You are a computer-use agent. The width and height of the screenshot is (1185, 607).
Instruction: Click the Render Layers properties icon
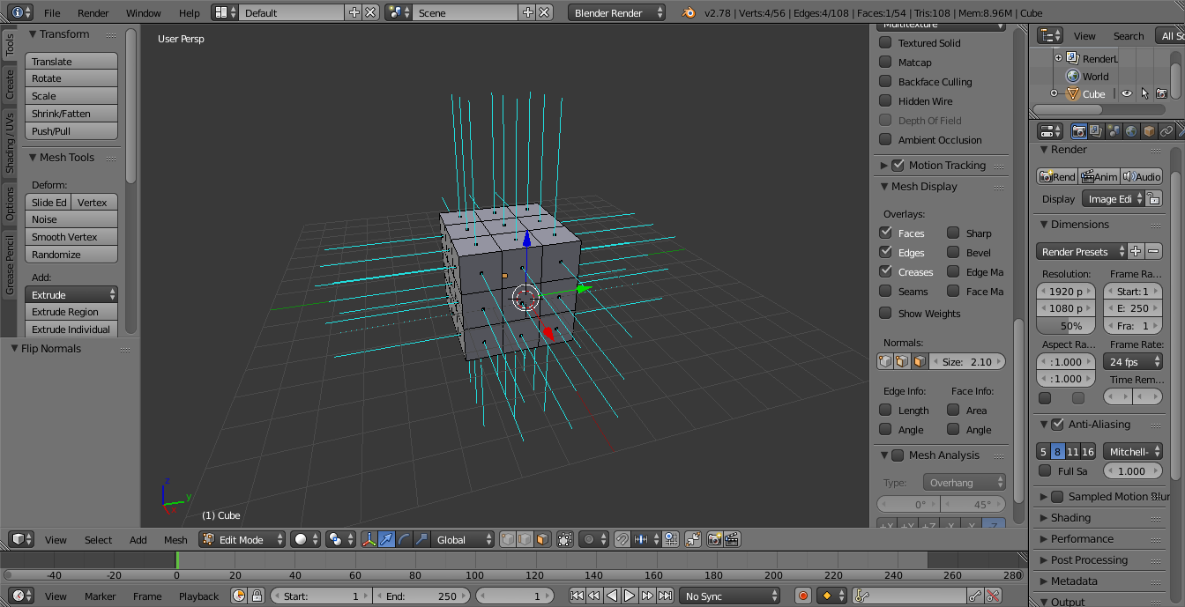(x=1096, y=131)
